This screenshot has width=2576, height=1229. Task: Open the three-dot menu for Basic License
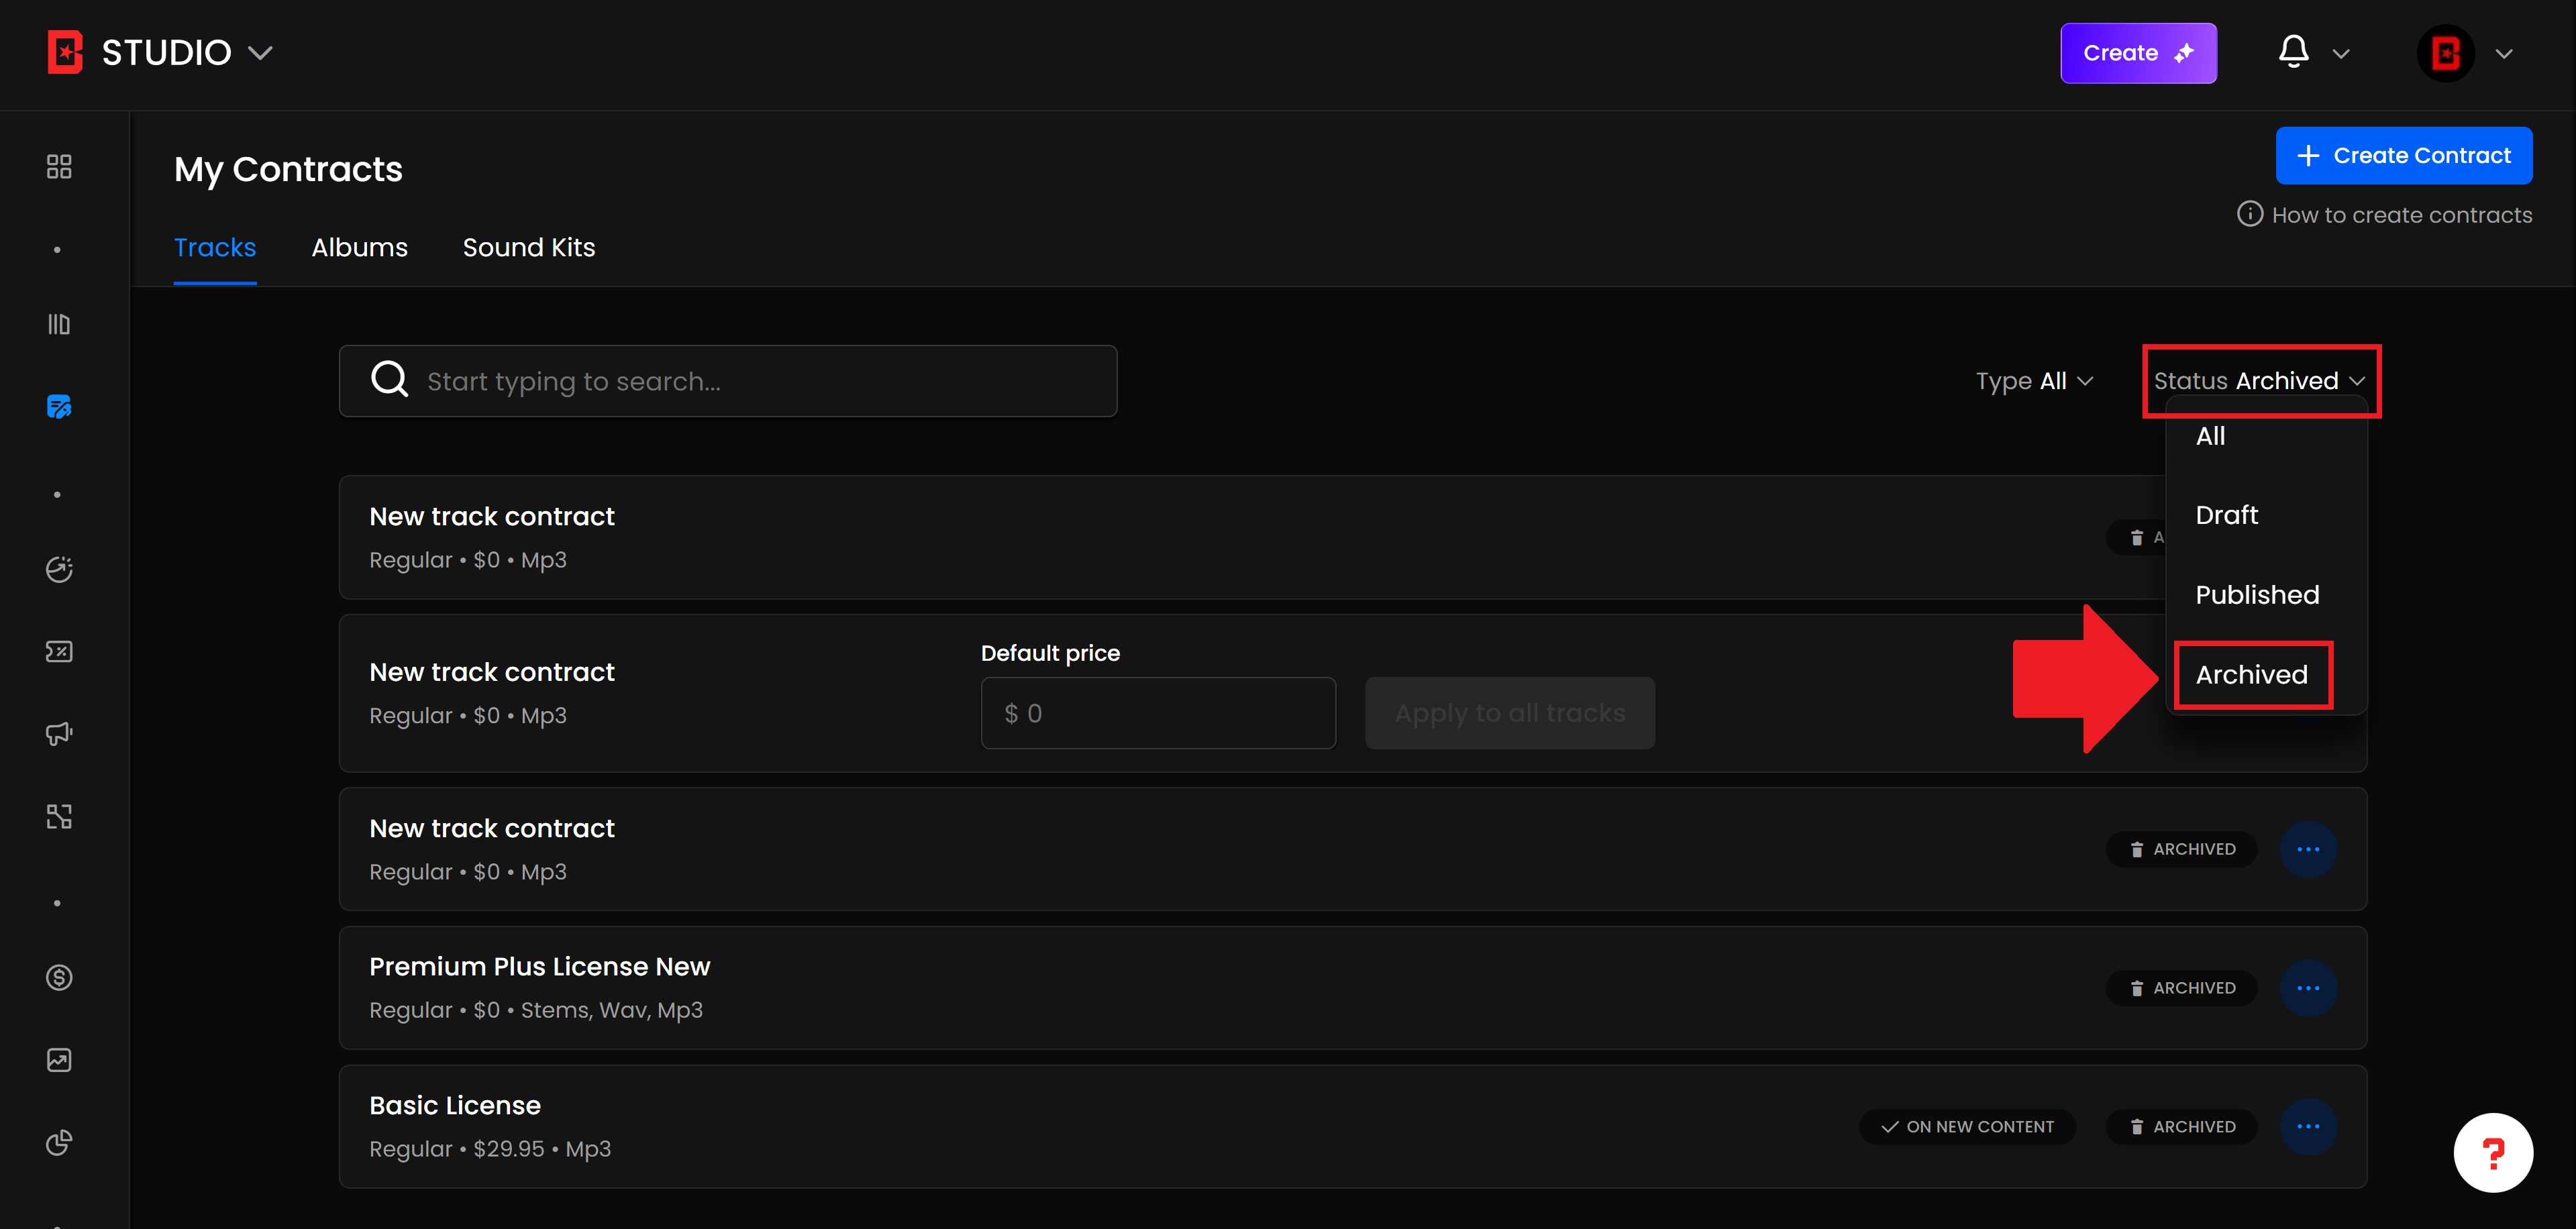click(x=2308, y=1126)
